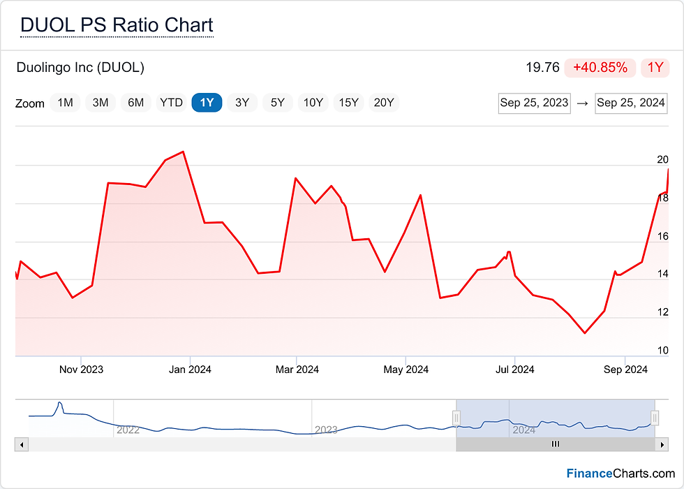Viewport: 684px width, 489px height.
Task: Click the Duolingo Inc (DUOL) label
Action: click(80, 68)
